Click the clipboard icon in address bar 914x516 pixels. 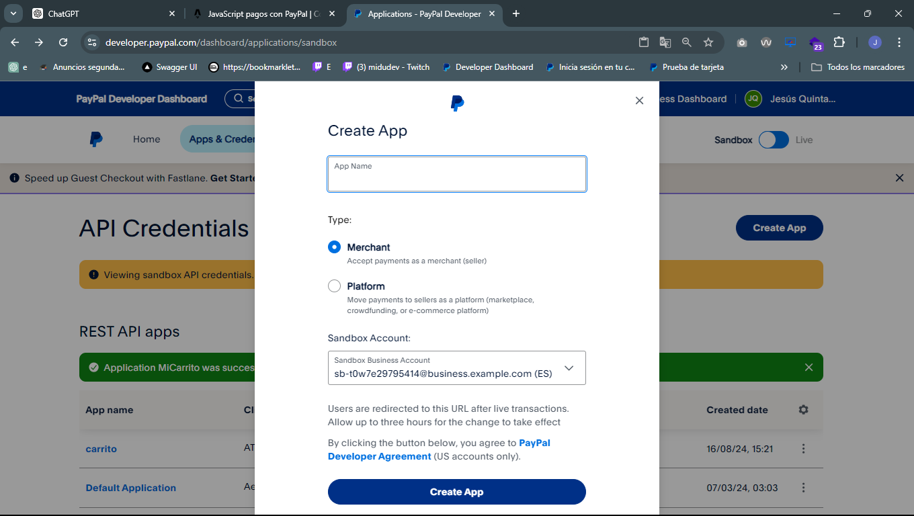(644, 42)
